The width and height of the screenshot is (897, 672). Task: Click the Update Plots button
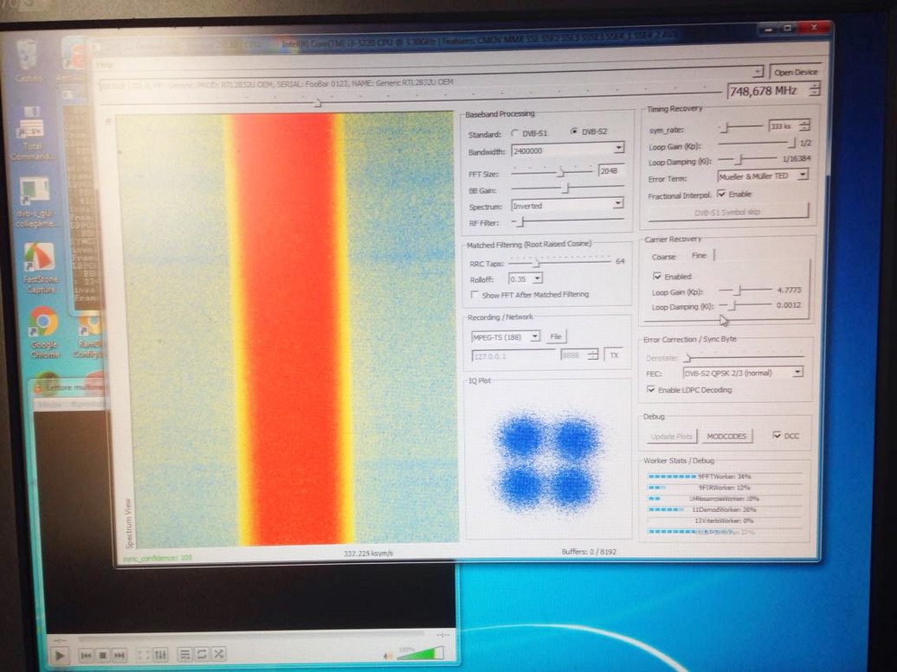pyautogui.click(x=671, y=437)
